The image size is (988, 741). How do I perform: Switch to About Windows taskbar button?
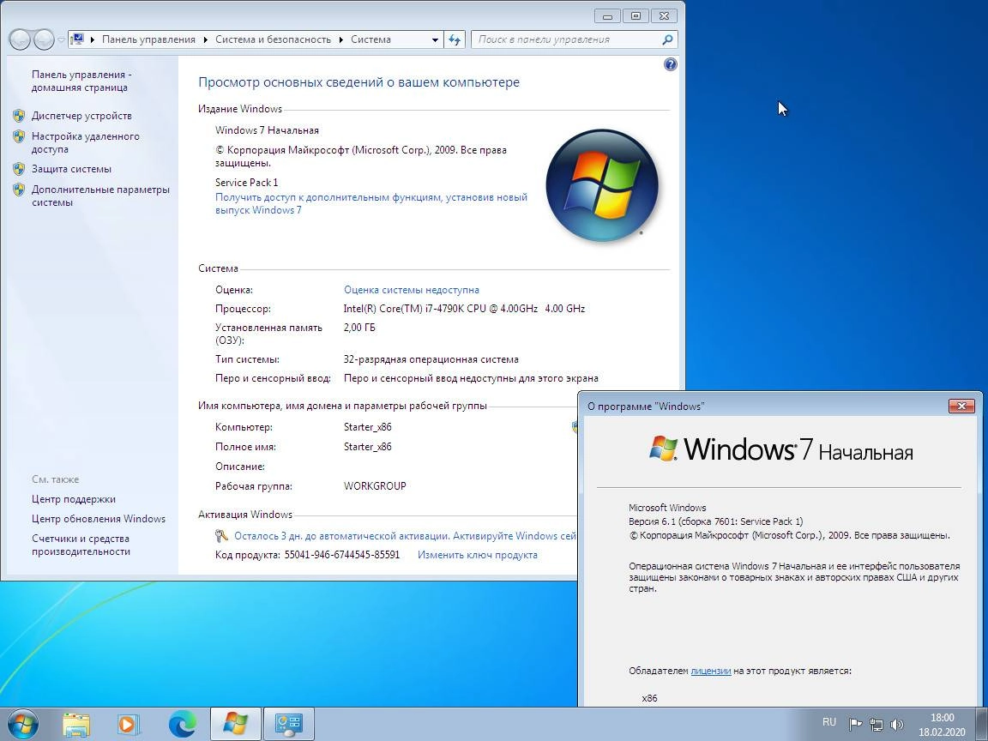(235, 724)
